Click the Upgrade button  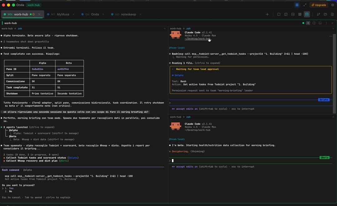click(x=319, y=5)
